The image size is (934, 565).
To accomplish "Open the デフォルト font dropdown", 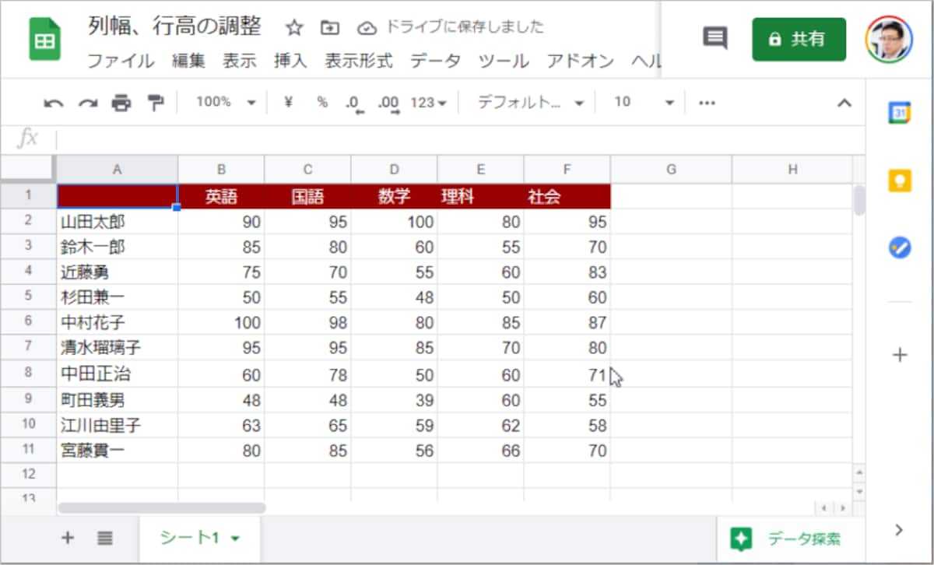I will pyautogui.click(x=531, y=102).
